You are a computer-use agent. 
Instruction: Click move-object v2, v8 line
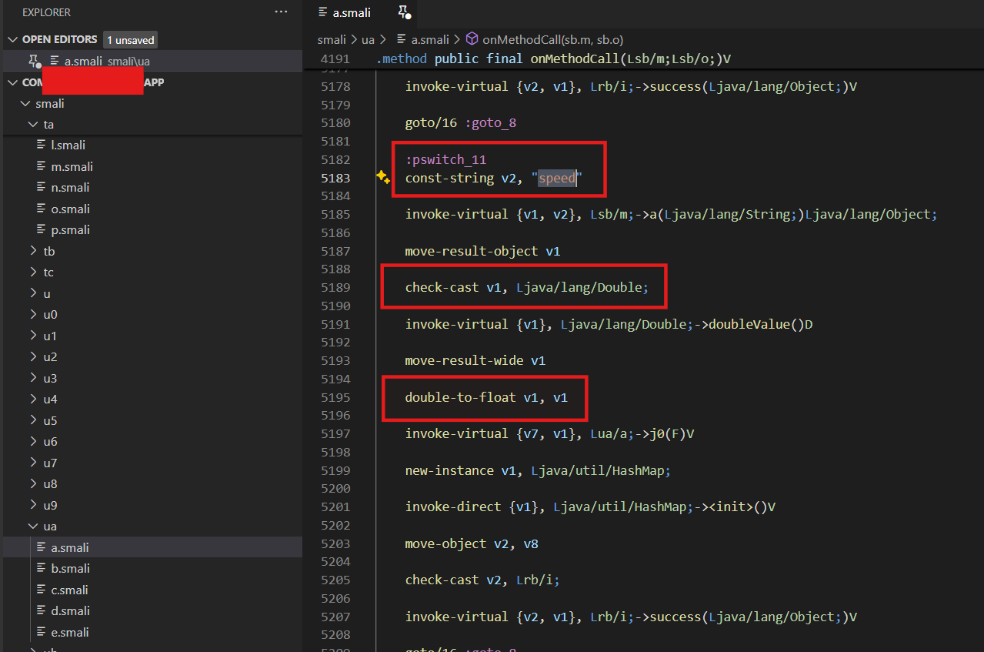click(x=472, y=543)
